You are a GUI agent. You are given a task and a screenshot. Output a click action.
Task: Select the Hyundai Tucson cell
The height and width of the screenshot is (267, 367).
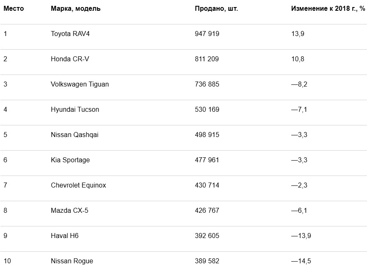coord(75,109)
